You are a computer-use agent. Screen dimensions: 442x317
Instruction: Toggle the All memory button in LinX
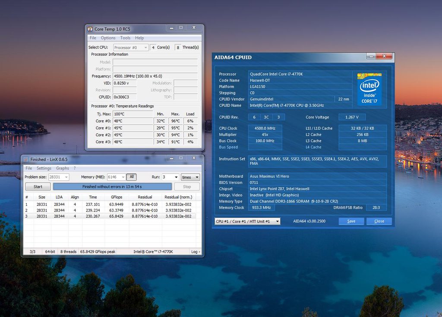[131, 177]
